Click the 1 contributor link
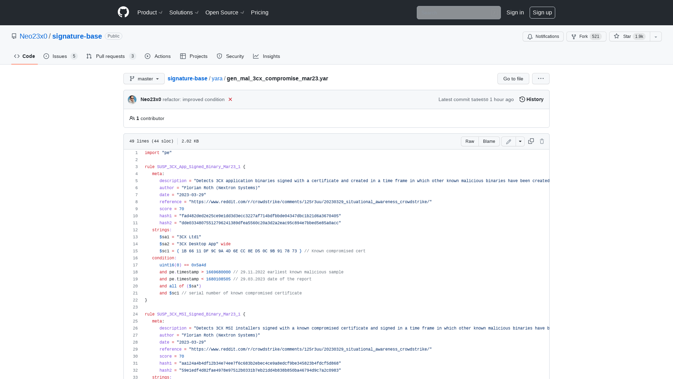Image resolution: width=673 pixels, height=379 pixels. click(x=150, y=118)
